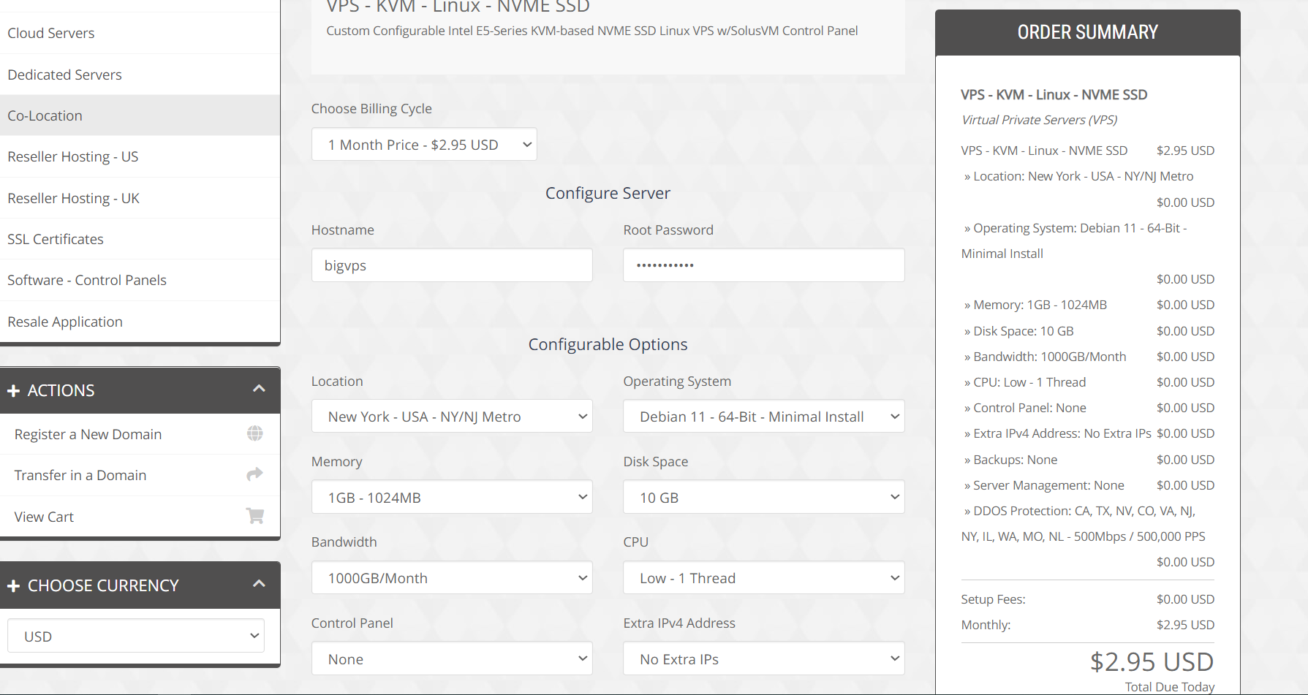Click the Hostname field containing bigvps
1308x695 pixels.
452,265
